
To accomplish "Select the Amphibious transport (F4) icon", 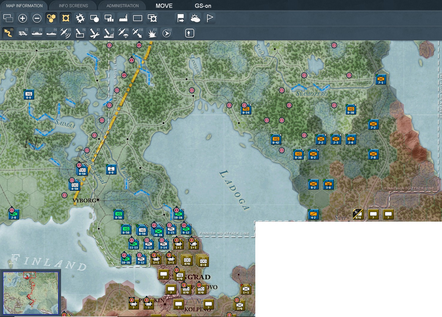I will point(51,33).
